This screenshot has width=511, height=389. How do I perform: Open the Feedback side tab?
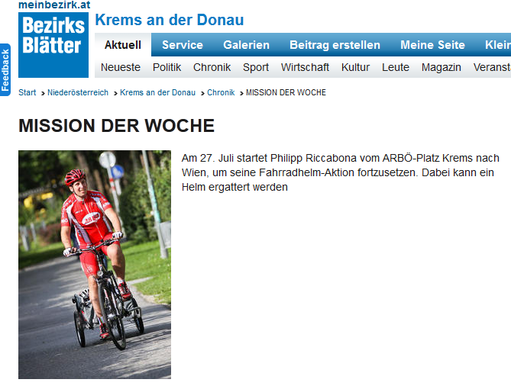pos(5,70)
